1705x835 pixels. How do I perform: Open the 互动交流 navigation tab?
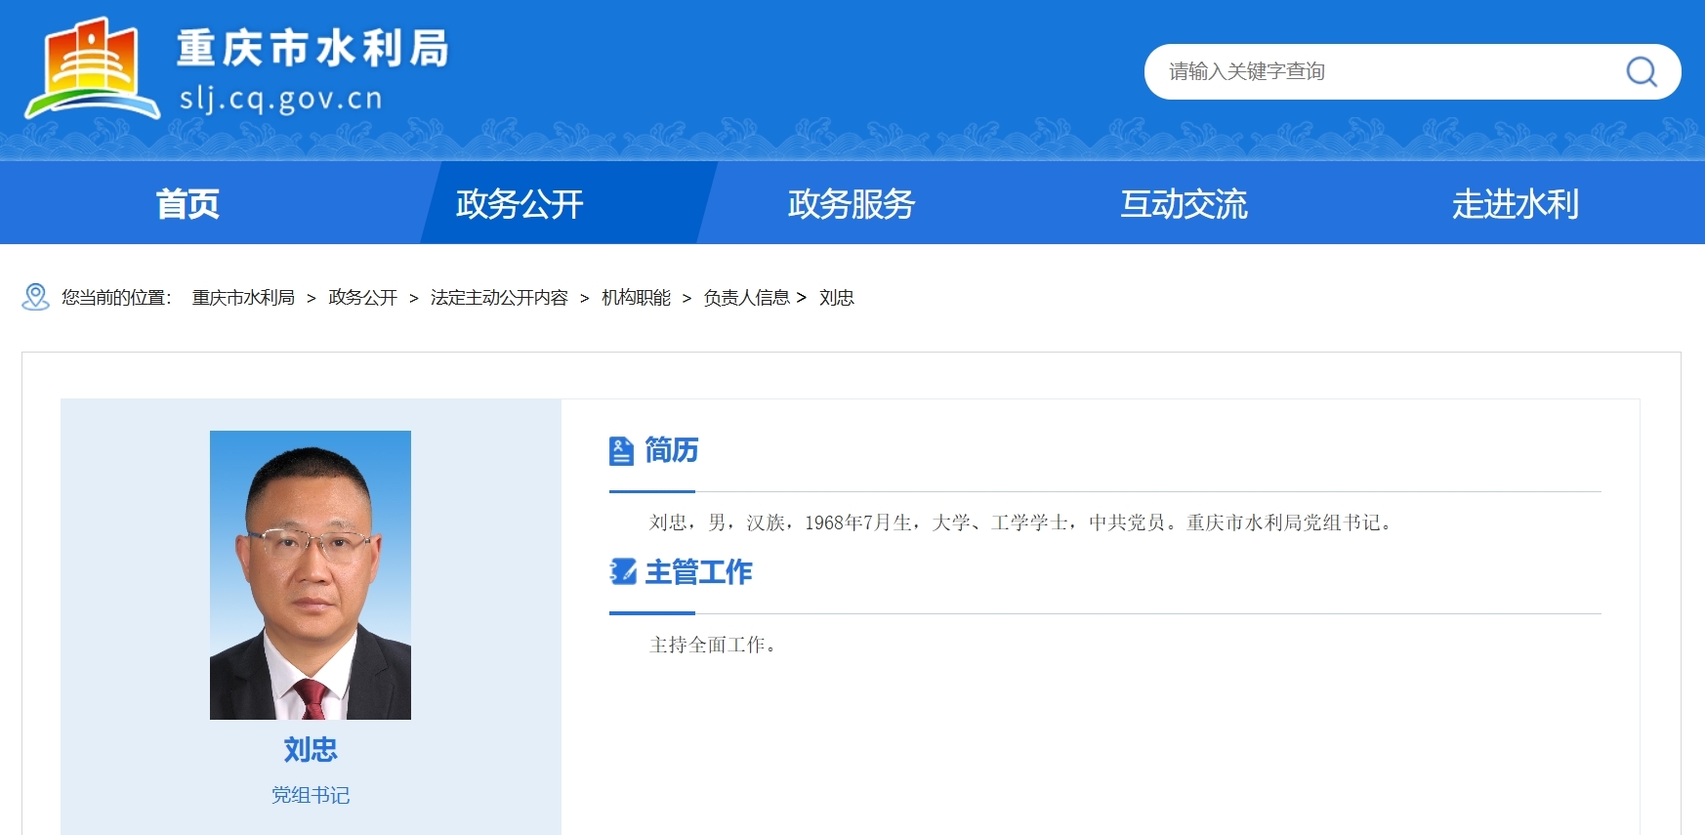point(1184,203)
